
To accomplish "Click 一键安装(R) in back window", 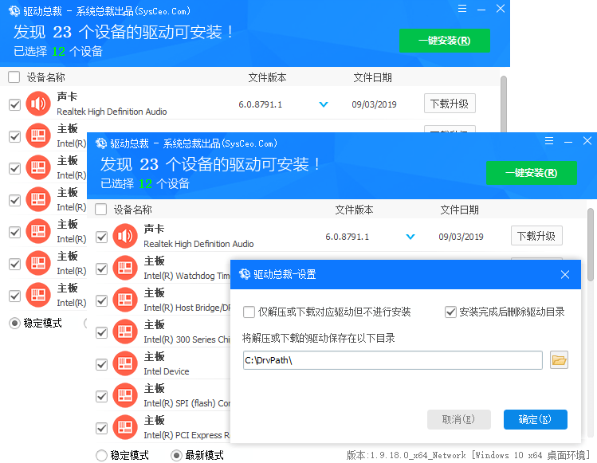I will (x=445, y=41).
